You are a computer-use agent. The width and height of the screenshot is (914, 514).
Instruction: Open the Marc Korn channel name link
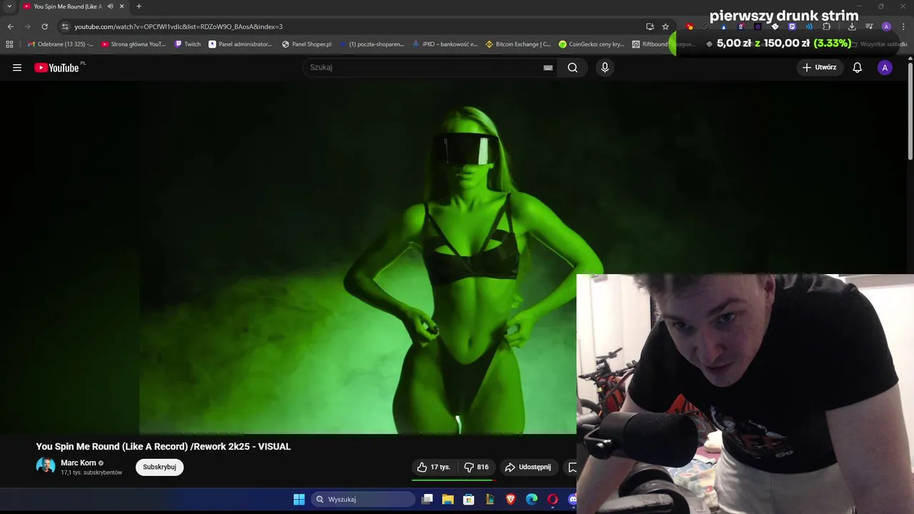tap(79, 463)
